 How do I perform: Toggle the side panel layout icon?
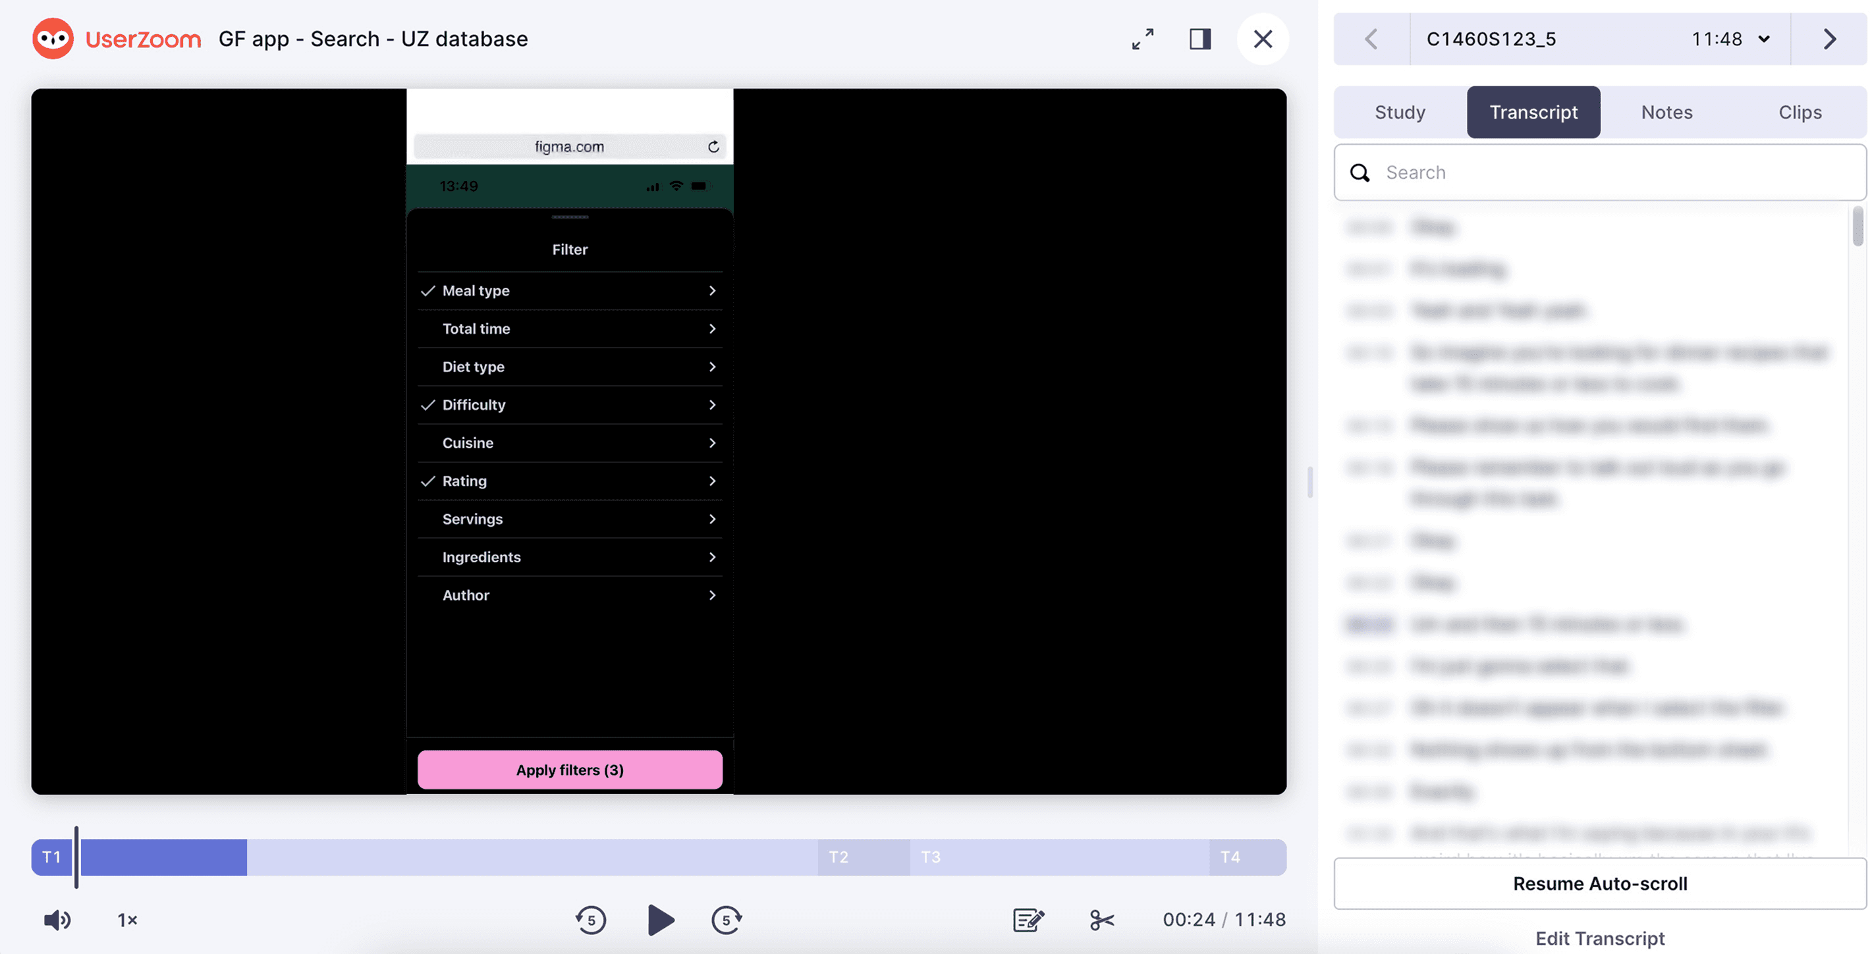point(1200,40)
